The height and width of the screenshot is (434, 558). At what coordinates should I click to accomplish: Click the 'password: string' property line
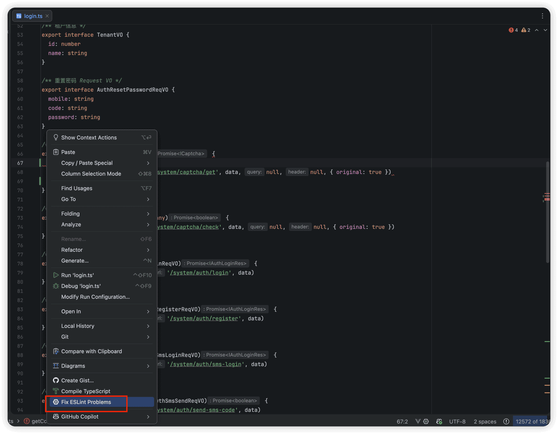pos(74,117)
